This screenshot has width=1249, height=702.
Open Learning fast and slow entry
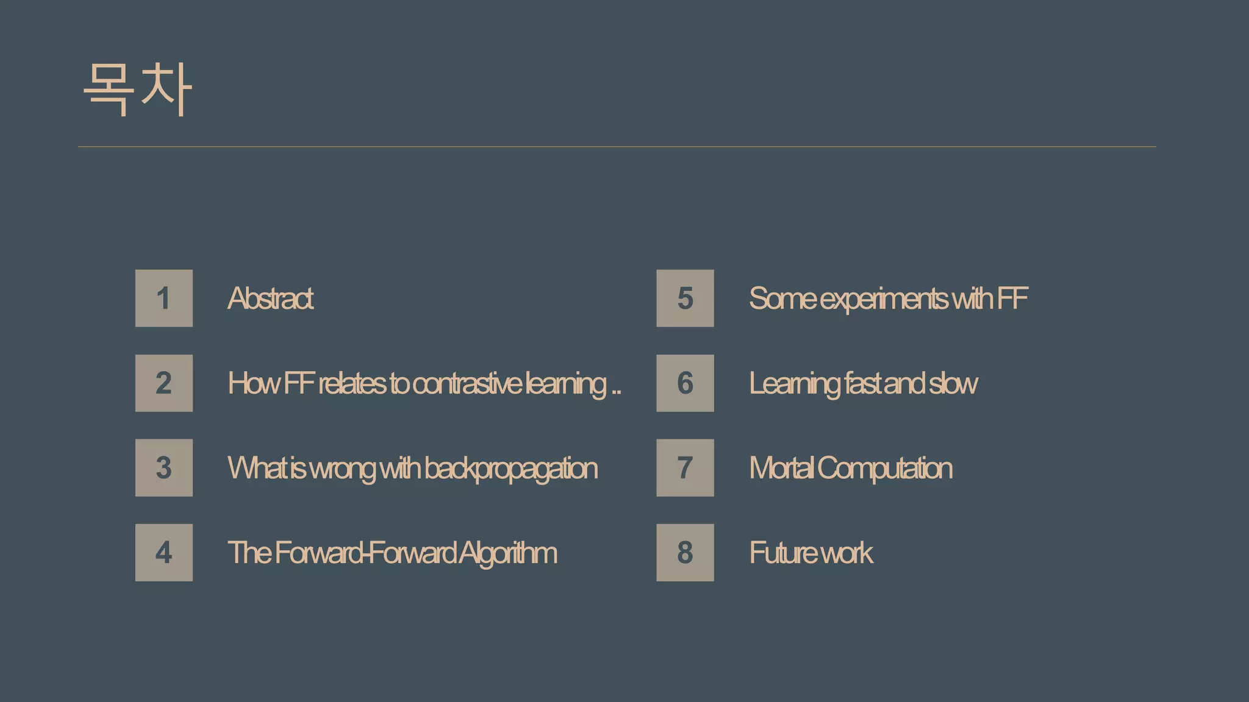863,384
